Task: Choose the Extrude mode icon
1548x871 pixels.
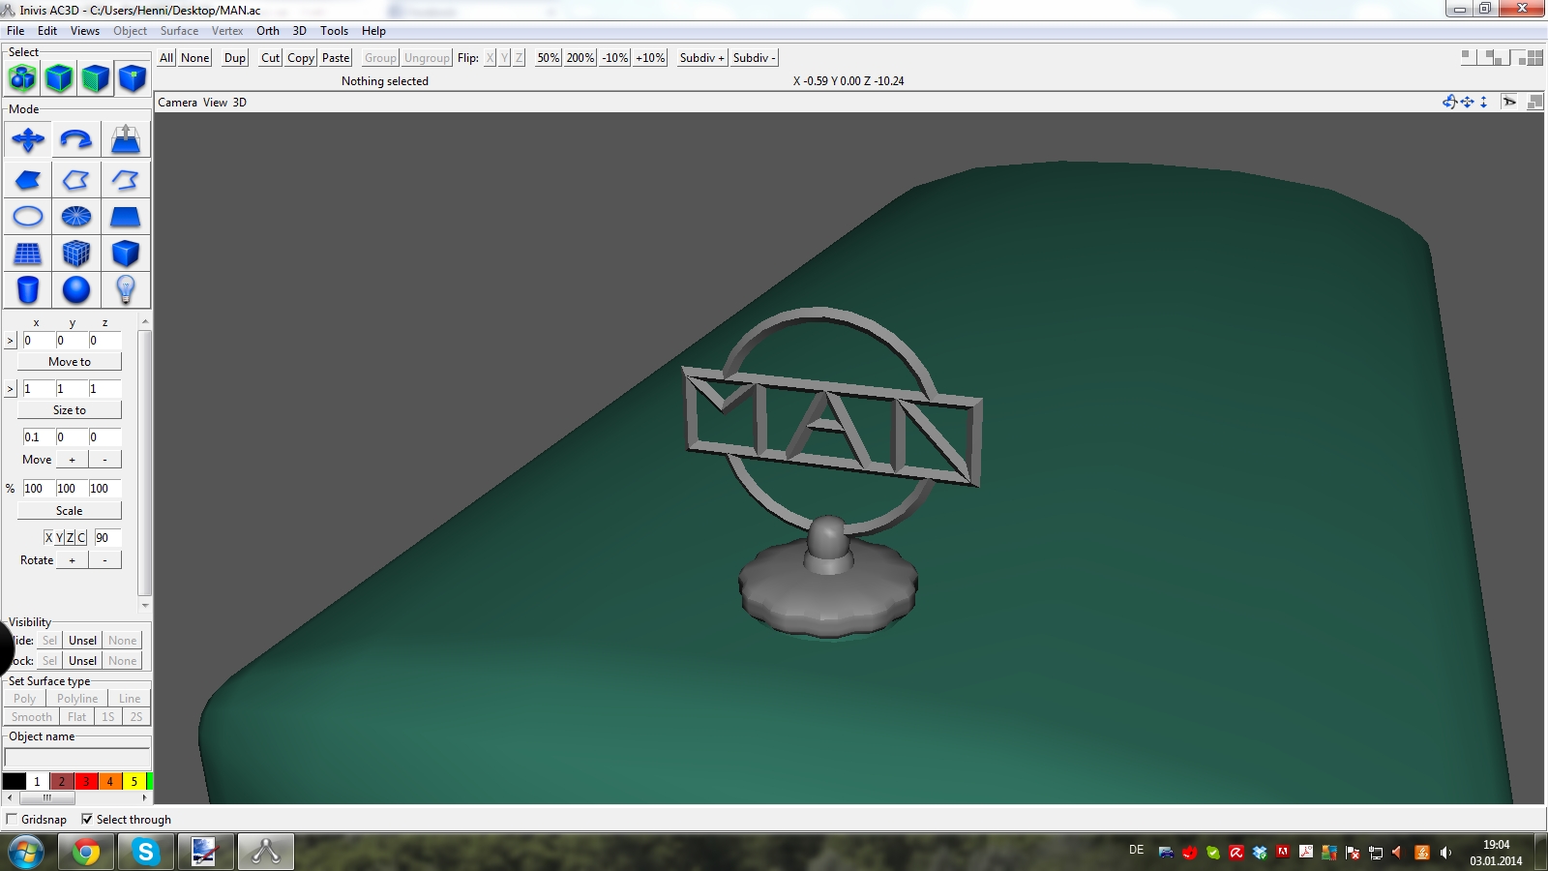Action: coord(126,140)
